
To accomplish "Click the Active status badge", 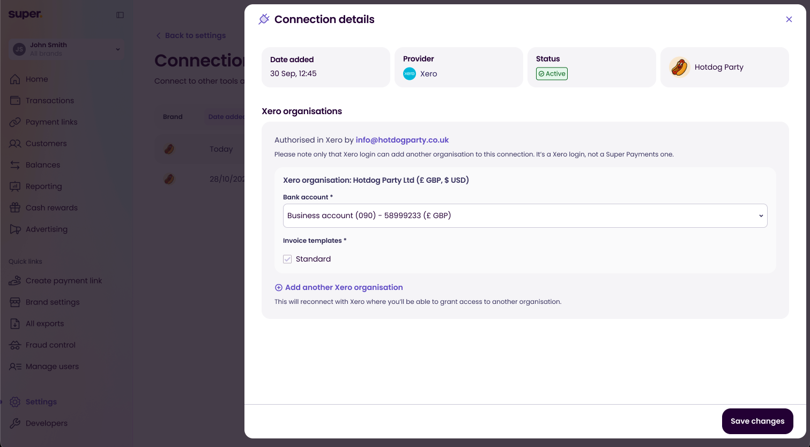I will coord(552,74).
